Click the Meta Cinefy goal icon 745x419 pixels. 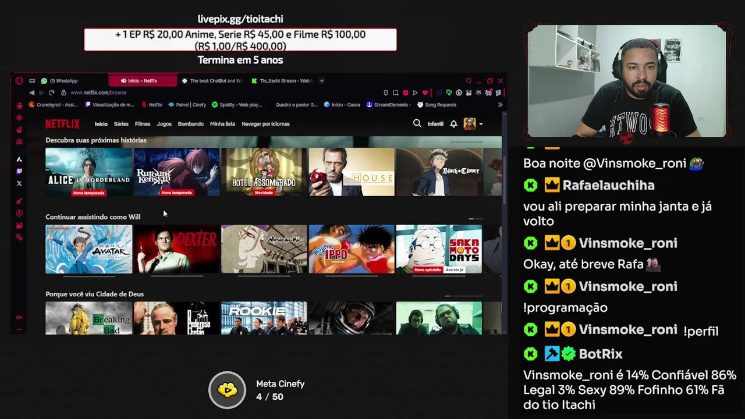coord(228,390)
